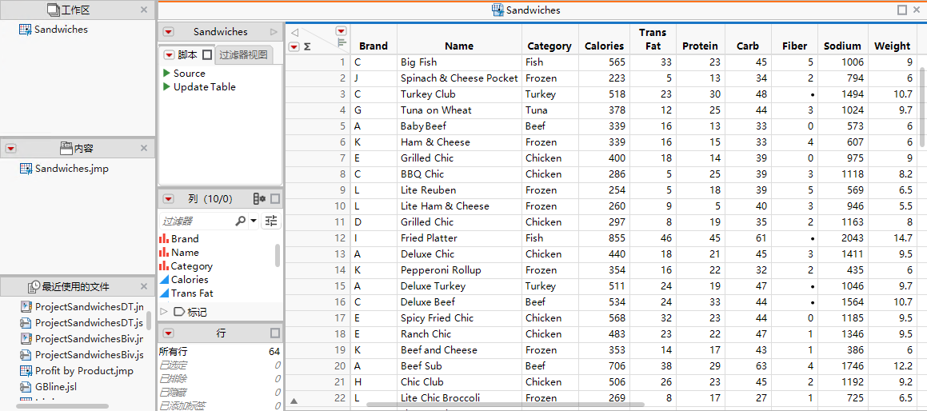The height and width of the screenshot is (411, 927).
Task: Click the Name nominal type icon in columns list
Action: [x=164, y=253]
